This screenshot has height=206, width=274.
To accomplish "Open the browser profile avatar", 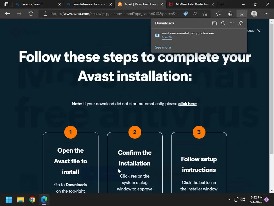I will (254, 14).
